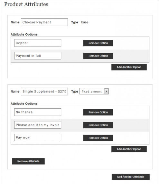
Task: Add another option to Single Supplement attribute
Action: pyautogui.click(x=129, y=149)
